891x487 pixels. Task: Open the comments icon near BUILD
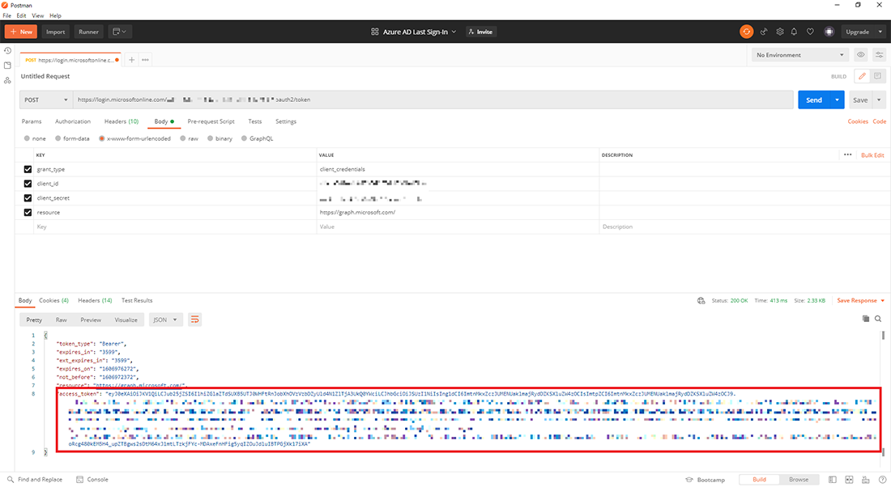pyautogui.click(x=877, y=76)
